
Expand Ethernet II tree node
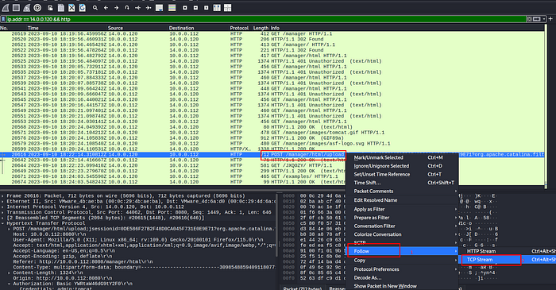[x=3, y=201]
